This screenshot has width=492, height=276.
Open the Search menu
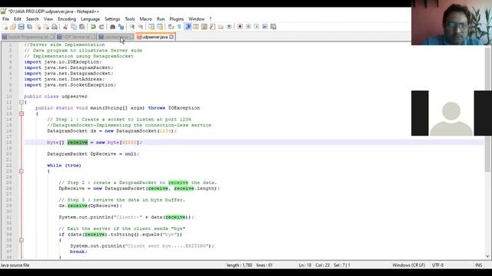point(32,19)
